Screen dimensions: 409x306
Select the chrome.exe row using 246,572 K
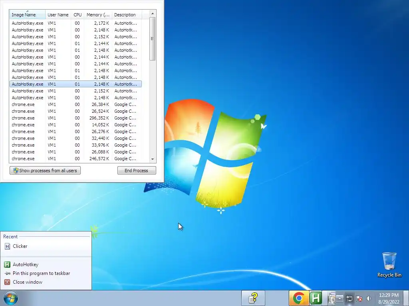pyautogui.click(x=75, y=159)
